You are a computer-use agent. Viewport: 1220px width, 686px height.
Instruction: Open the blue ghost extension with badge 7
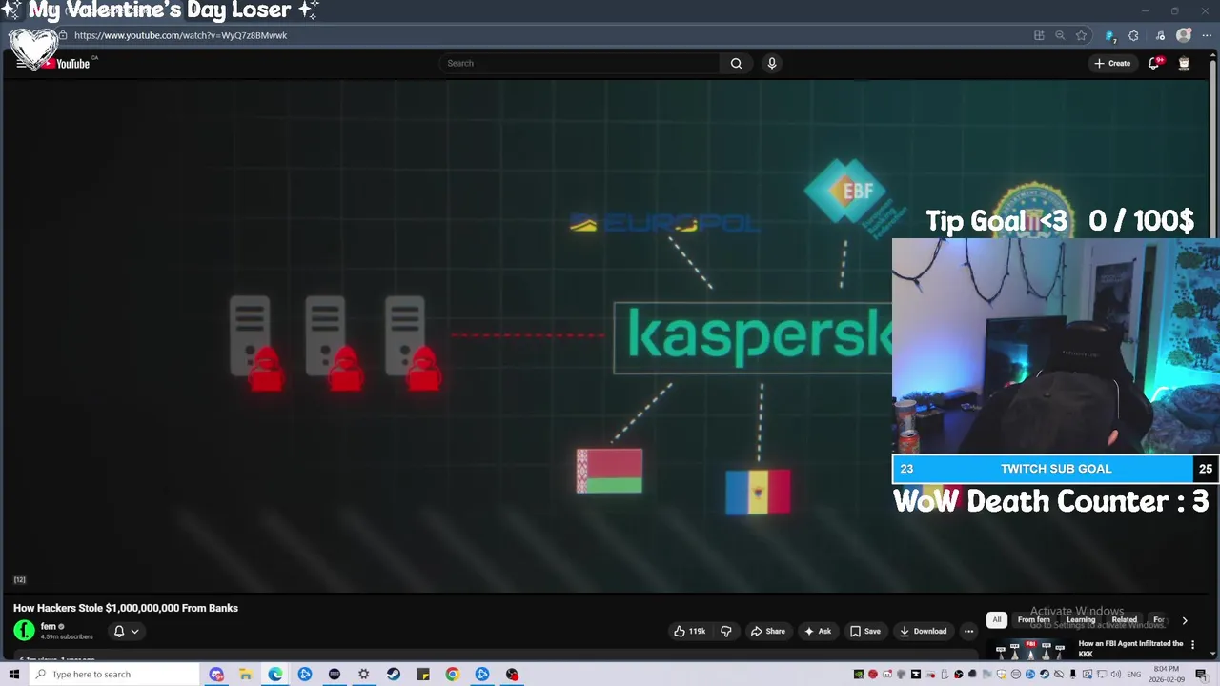1109,35
